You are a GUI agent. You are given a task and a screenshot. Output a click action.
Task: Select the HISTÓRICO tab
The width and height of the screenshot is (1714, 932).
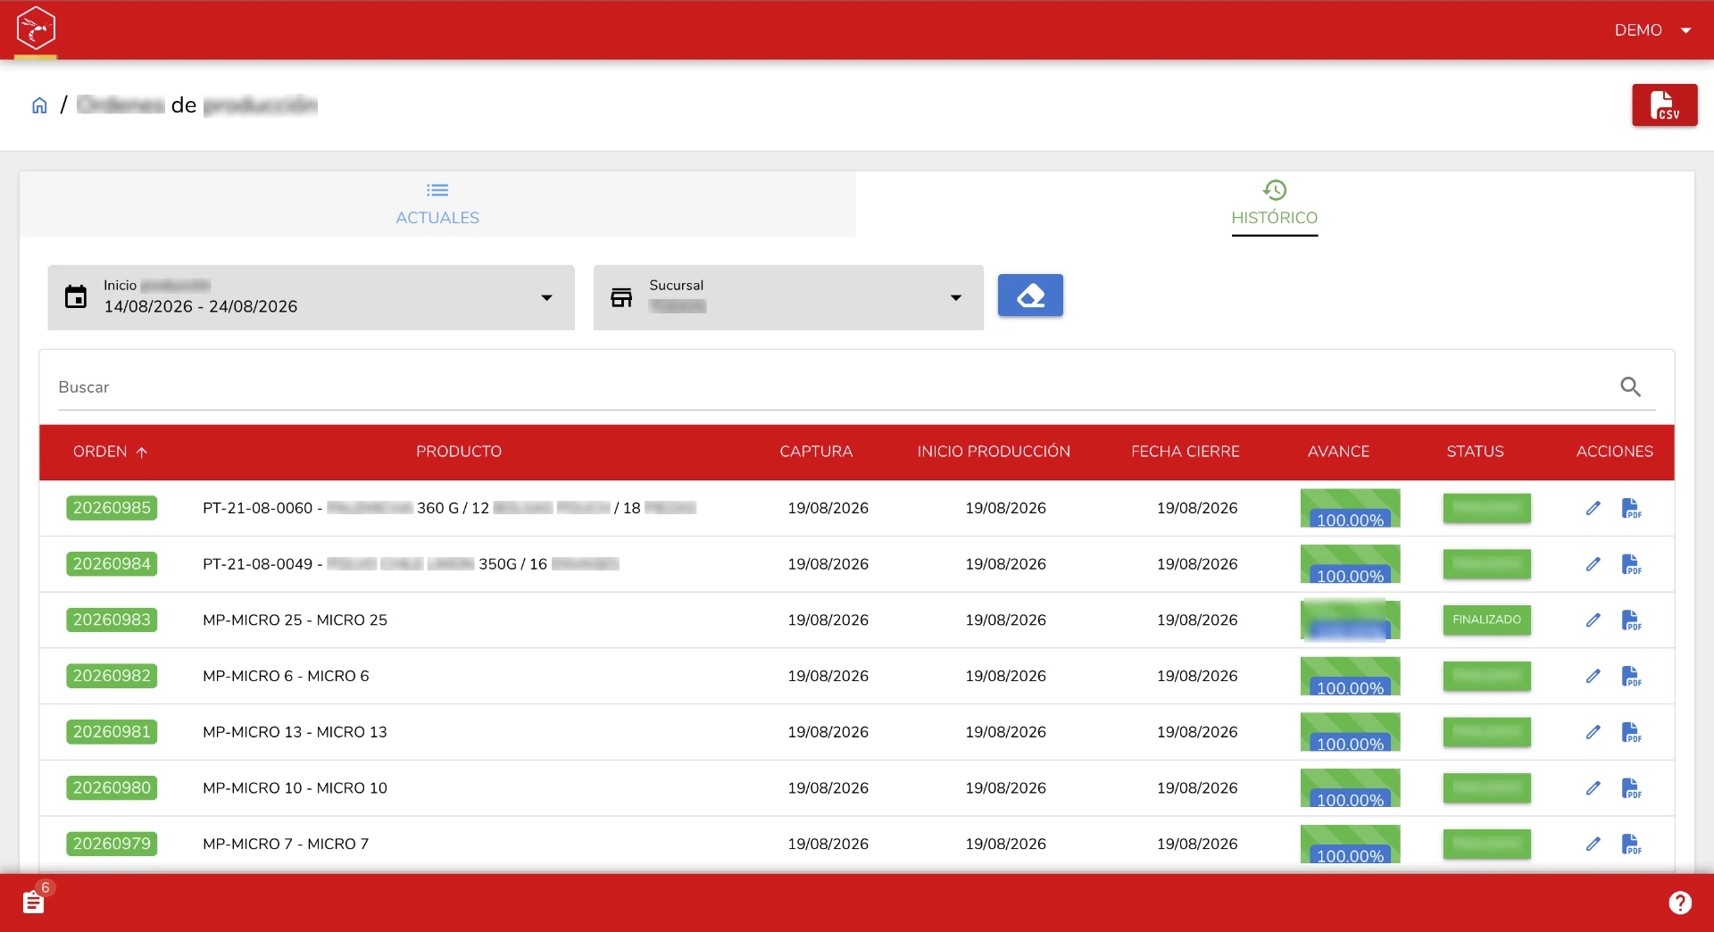tap(1275, 204)
